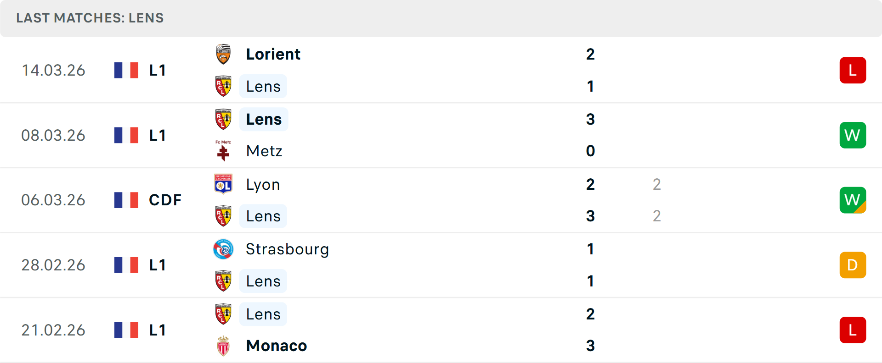Click the French flag beside CDF
Image resolution: width=882 pixels, height=363 pixels.
[126, 200]
